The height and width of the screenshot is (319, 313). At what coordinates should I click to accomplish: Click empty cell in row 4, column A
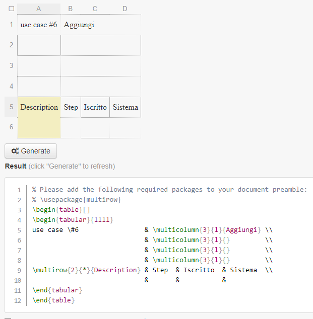click(x=39, y=87)
